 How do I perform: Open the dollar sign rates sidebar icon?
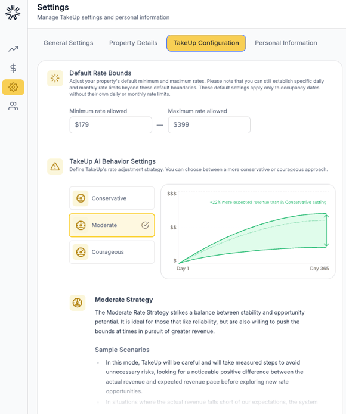point(13,68)
